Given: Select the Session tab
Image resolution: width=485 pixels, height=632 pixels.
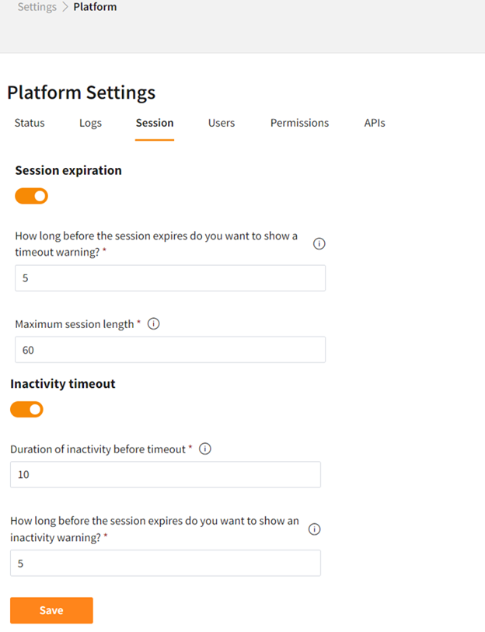Looking at the screenshot, I should coord(155,123).
